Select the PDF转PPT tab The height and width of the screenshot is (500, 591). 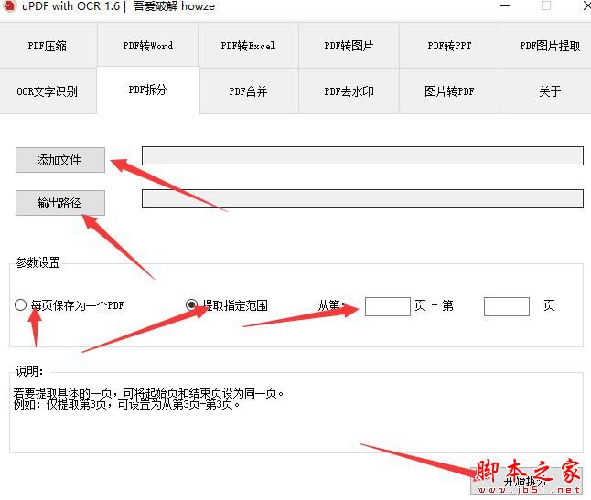point(449,45)
